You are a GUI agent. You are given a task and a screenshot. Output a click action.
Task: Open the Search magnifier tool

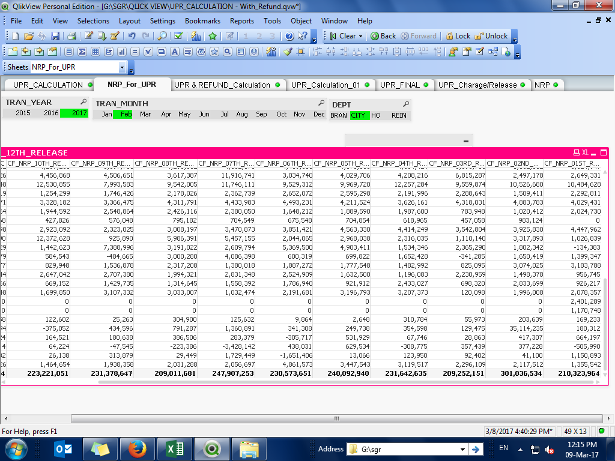point(162,36)
